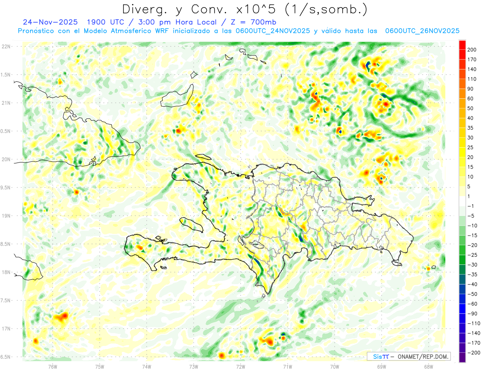Click the '20N' latitude label

pos(6,159)
